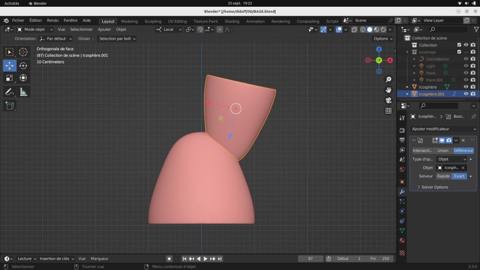Select the Scale tool

(x=10, y=78)
